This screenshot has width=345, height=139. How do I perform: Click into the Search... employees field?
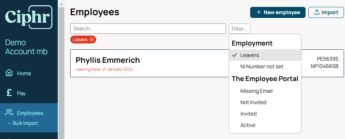148,29
